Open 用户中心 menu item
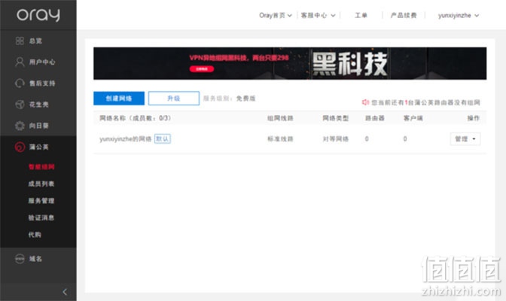The width and height of the screenshot is (506, 301). (42, 62)
